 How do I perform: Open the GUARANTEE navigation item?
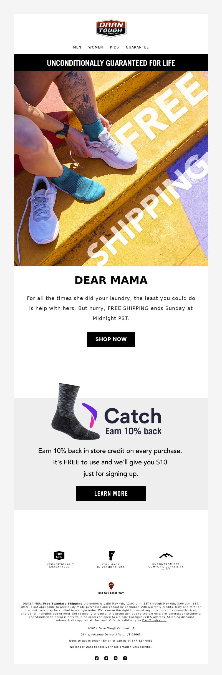pos(137,47)
